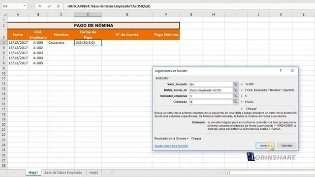Screen dimensions: 315x177
Task: Click the Indicador_columnas input field
Action: pos(211,96)
